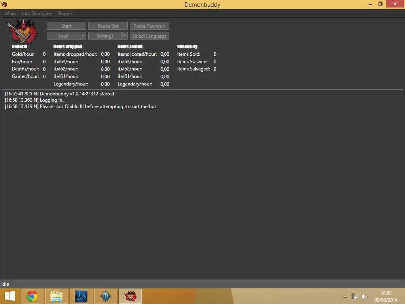Click the volume speaker tray icon

coord(364,296)
